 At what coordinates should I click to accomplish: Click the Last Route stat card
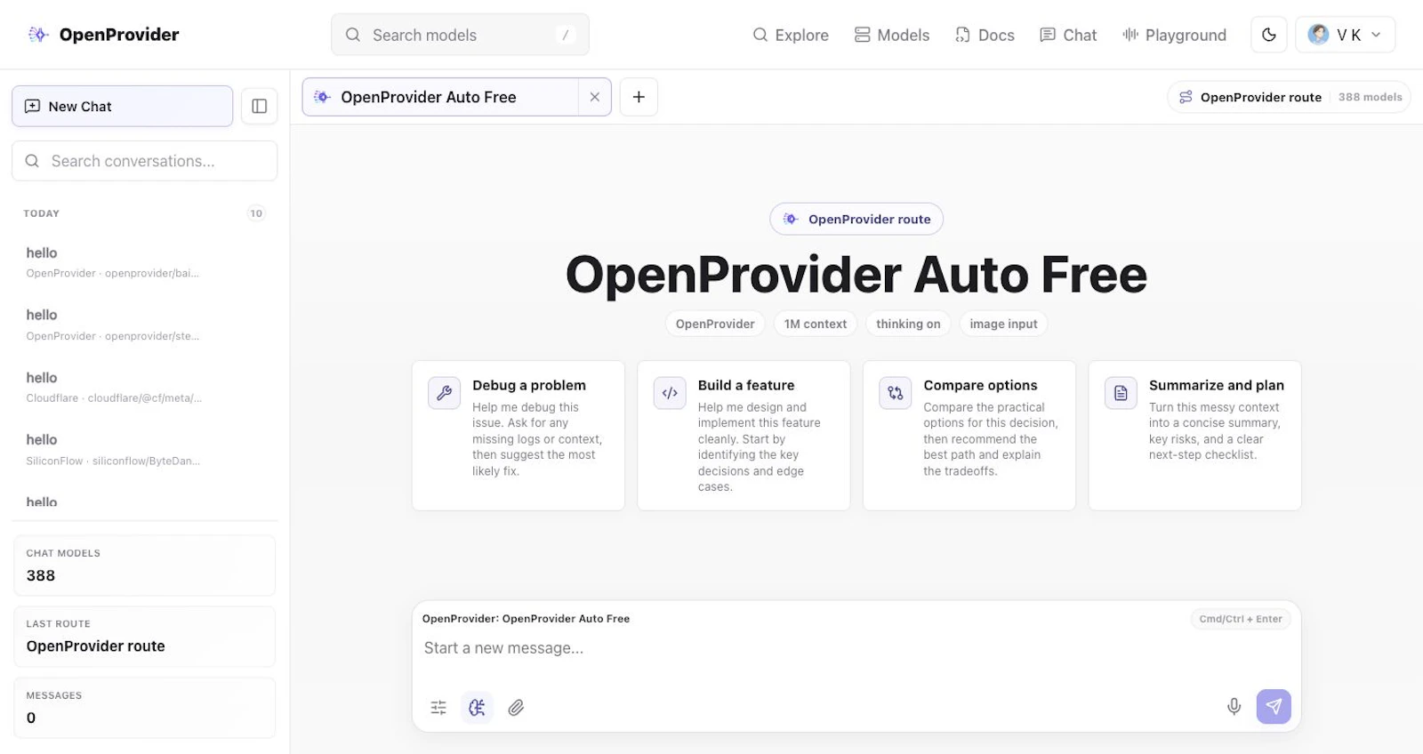[x=145, y=637]
